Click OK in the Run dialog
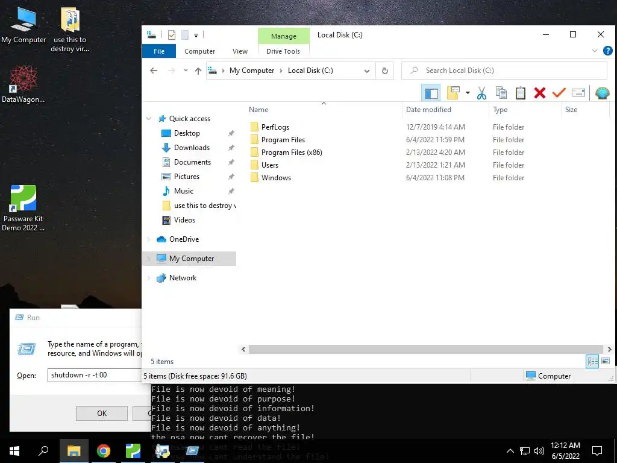Image resolution: width=617 pixels, height=463 pixels. (x=101, y=414)
